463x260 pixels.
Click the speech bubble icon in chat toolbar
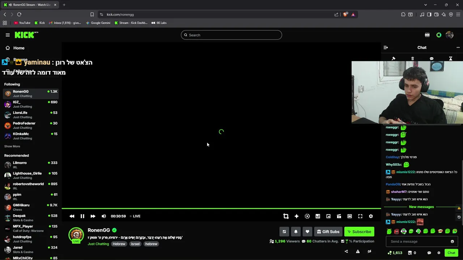(432, 58)
